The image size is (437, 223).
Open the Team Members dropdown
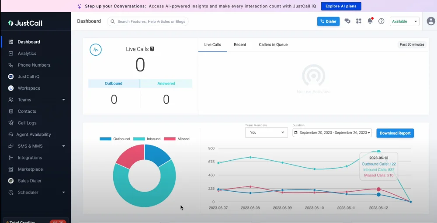[267, 132]
